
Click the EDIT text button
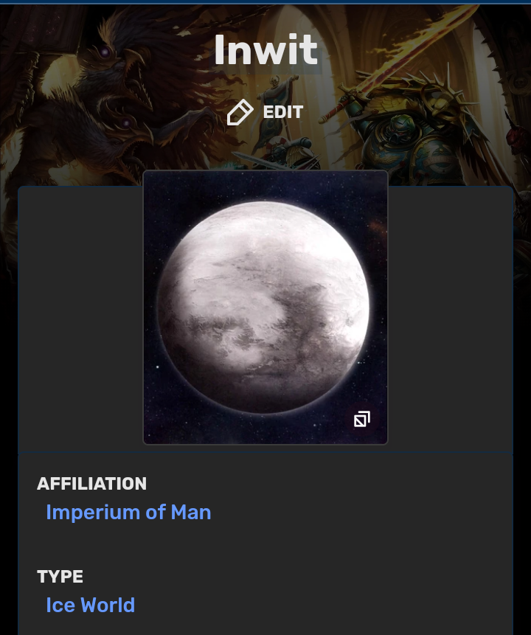click(x=283, y=112)
